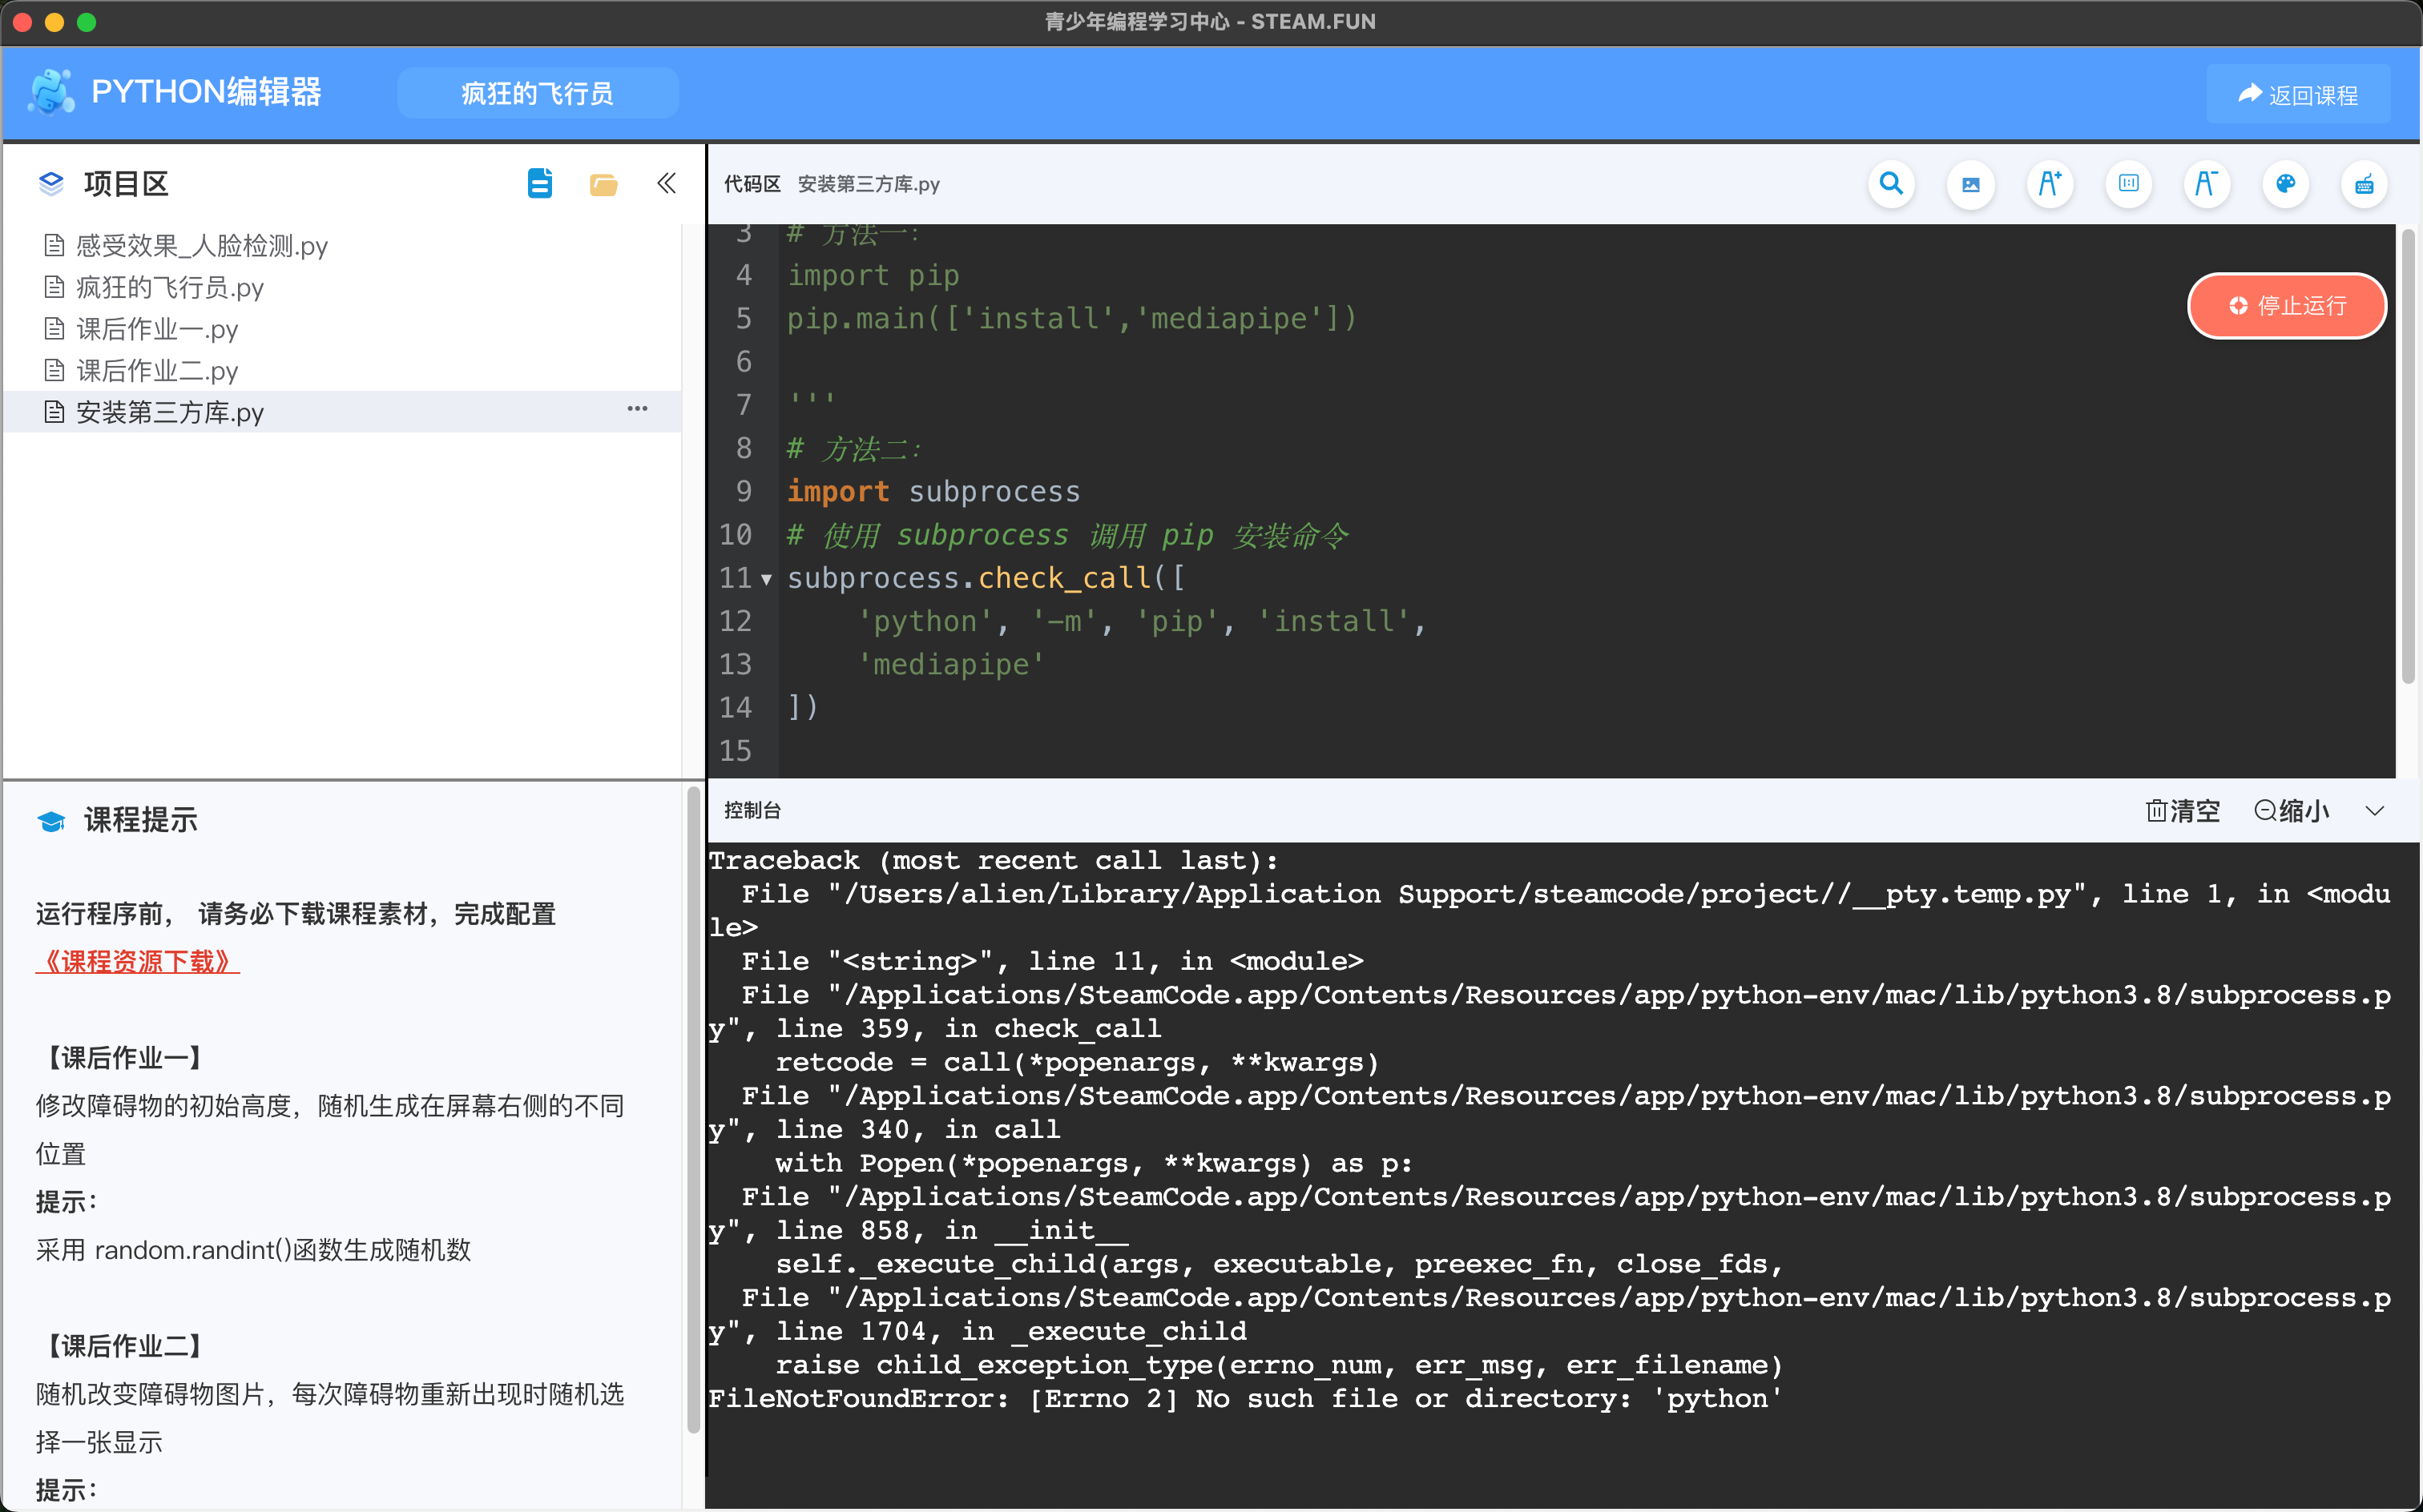Image resolution: width=2423 pixels, height=1512 pixels.
Task: Open more options for 安装第三方库.py
Action: click(637, 409)
